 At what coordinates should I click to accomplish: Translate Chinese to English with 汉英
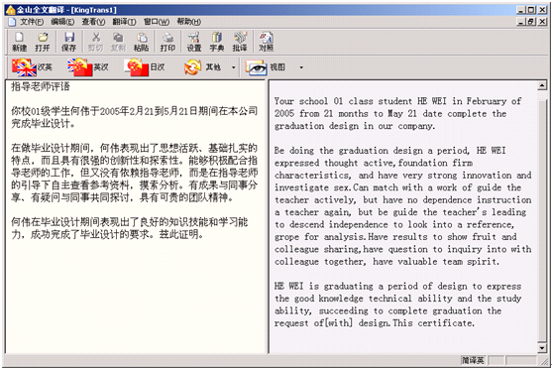tap(32, 67)
